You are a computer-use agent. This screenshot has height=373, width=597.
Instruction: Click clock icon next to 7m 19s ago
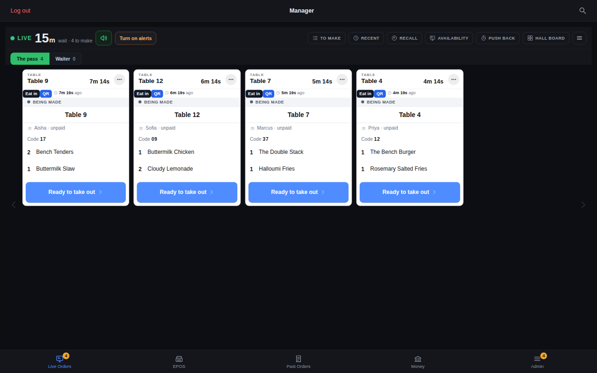56,93
